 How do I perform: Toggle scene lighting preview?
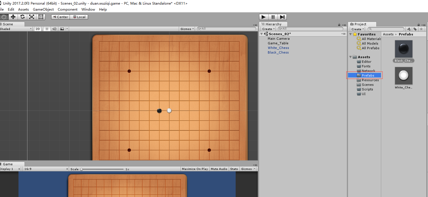[46, 29]
